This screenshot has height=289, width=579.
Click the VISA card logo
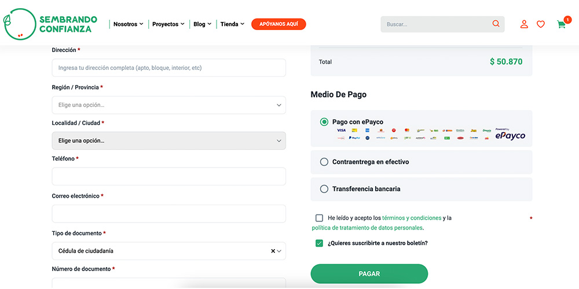coord(341,131)
